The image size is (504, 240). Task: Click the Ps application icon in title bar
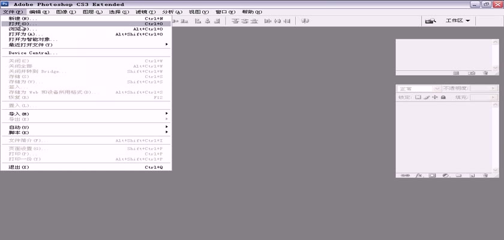(x=5, y=4)
